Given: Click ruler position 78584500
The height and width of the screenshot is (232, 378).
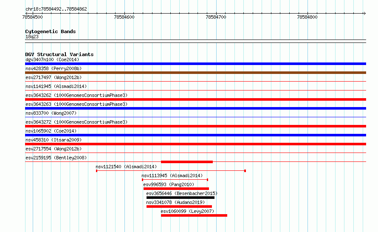Looking at the screenshot, I should pyautogui.click(x=32, y=17).
